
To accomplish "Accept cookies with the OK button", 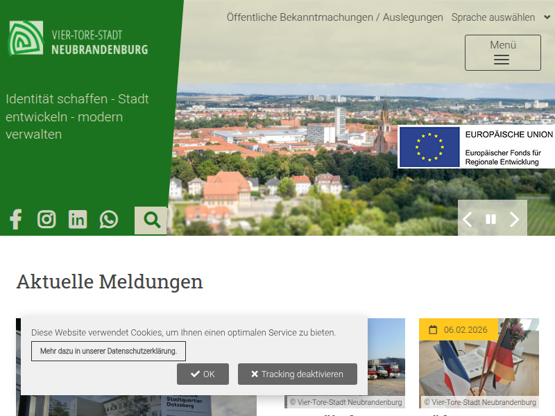I will [x=203, y=374].
